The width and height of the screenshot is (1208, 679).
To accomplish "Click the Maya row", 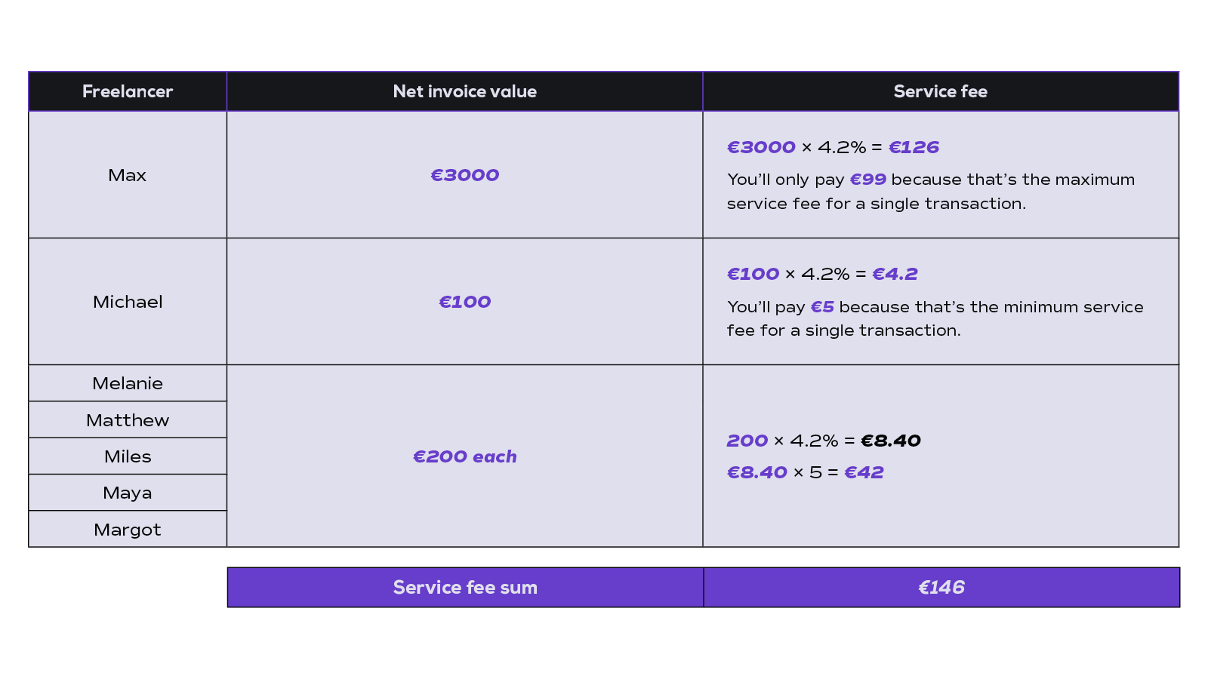I will tap(128, 493).
